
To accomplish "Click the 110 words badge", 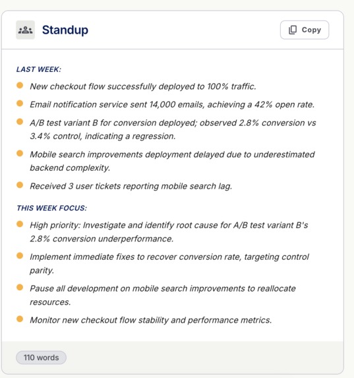I will pos(42,358).
